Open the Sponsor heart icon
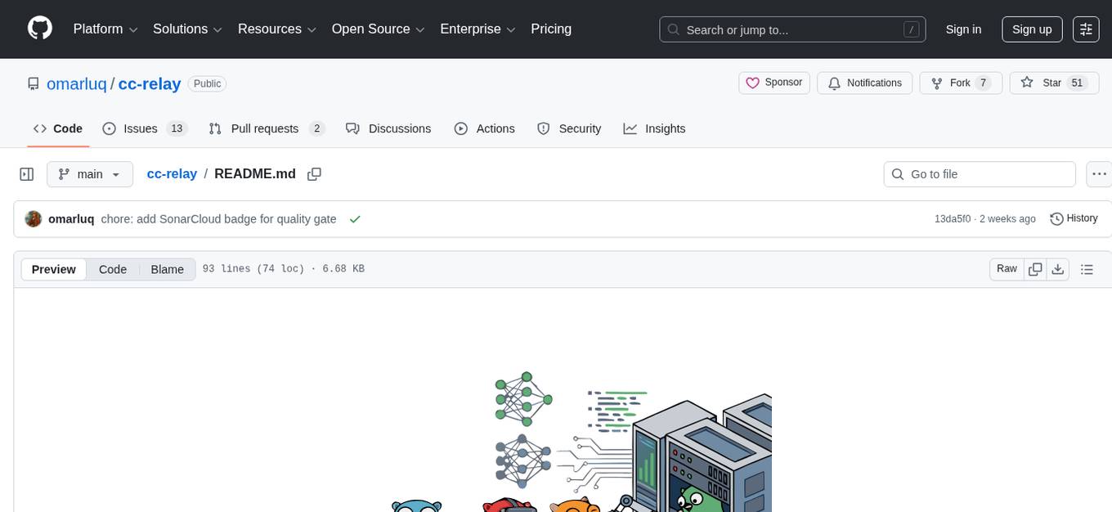 752,83
